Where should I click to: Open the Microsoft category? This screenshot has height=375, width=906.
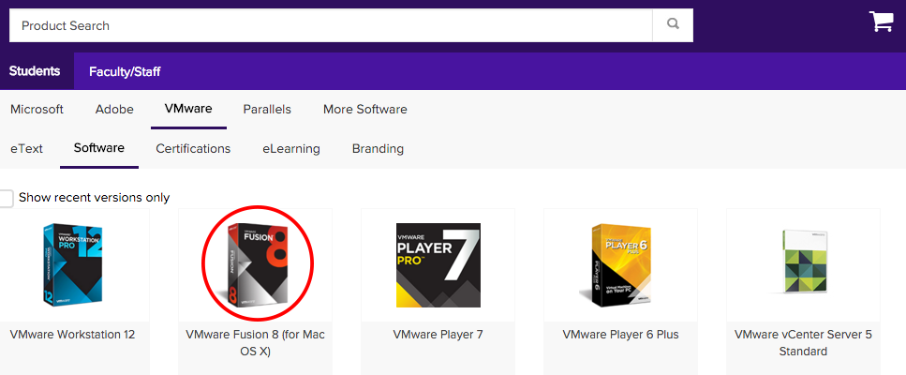[x=37, y=110]
